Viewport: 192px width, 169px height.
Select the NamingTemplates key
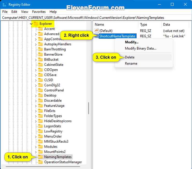pyautogui.click(x=58, y=157)
